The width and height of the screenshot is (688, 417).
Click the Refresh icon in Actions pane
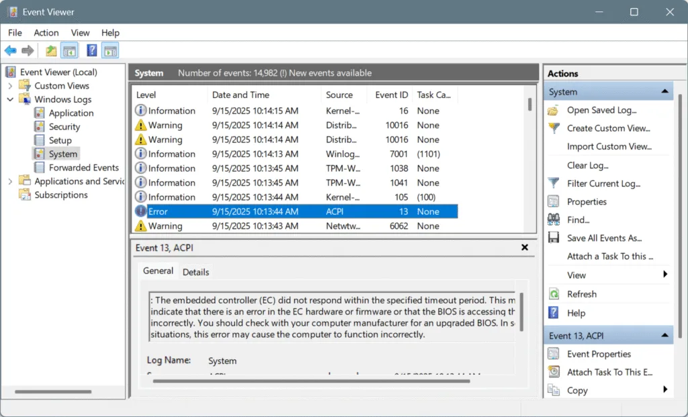pyautogui.click(x=553, y=293)
